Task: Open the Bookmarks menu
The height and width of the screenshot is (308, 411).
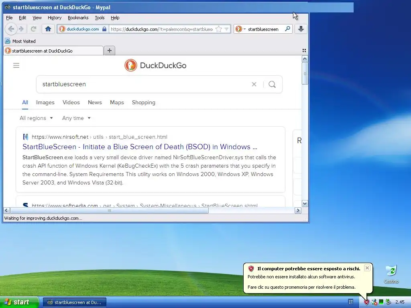Action: pyautogui.click(x=78, y=18)
